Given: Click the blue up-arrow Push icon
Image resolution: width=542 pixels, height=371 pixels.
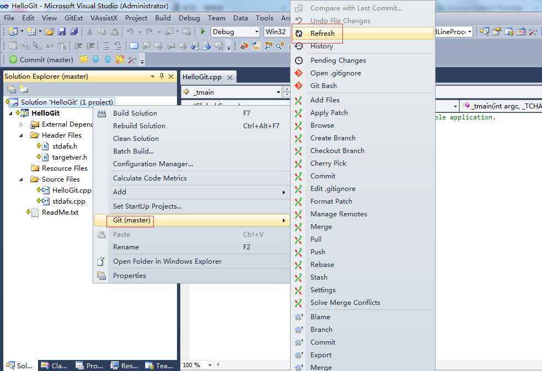Looking at the screenshot, I should pos(108,59).
